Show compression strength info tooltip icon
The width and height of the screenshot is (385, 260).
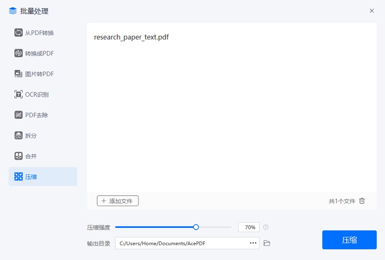pos(266,227)
